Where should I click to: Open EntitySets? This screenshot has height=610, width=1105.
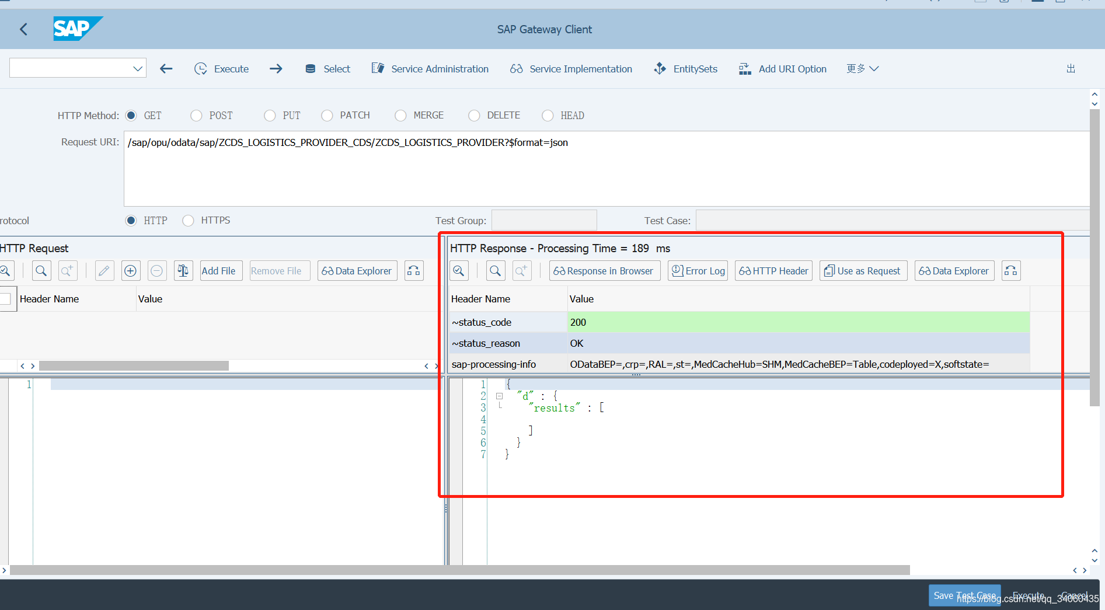pyautogui.click(x=685, y=69)
